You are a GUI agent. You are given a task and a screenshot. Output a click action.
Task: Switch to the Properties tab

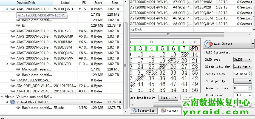[143, 110]
